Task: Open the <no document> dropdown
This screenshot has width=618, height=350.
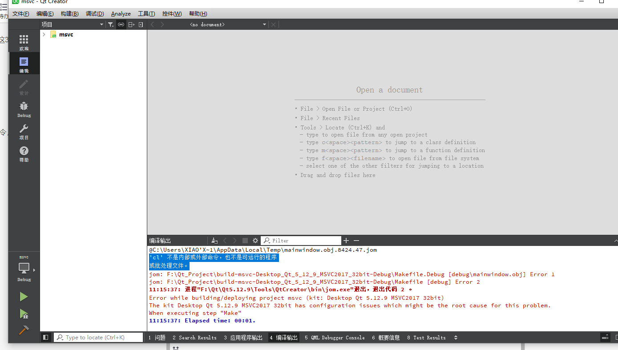Action: tap(264, 24)
